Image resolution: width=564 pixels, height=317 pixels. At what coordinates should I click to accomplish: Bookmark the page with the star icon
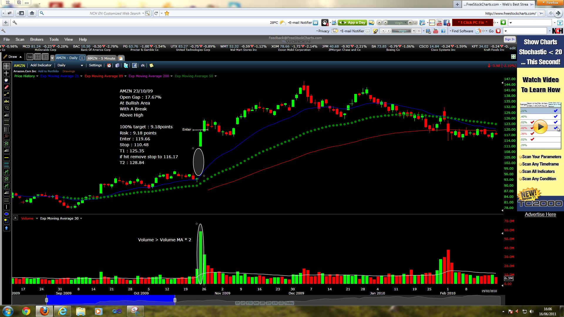tap(167, 13)
